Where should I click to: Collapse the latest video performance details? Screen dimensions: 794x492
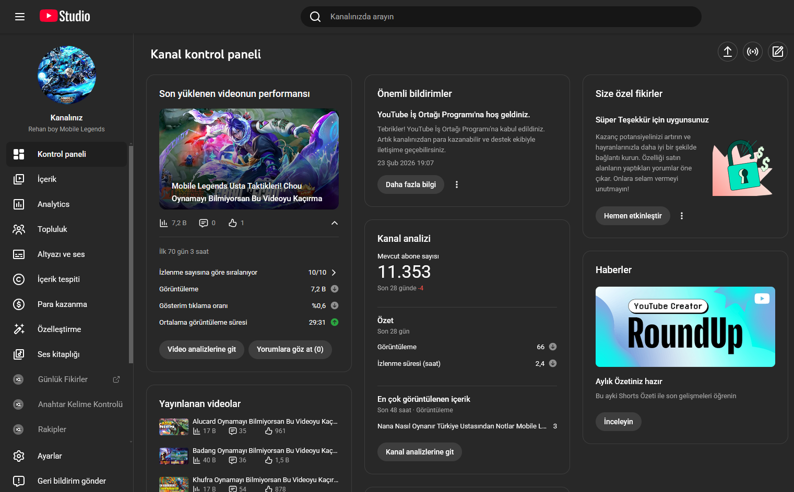tap(335, 223)
